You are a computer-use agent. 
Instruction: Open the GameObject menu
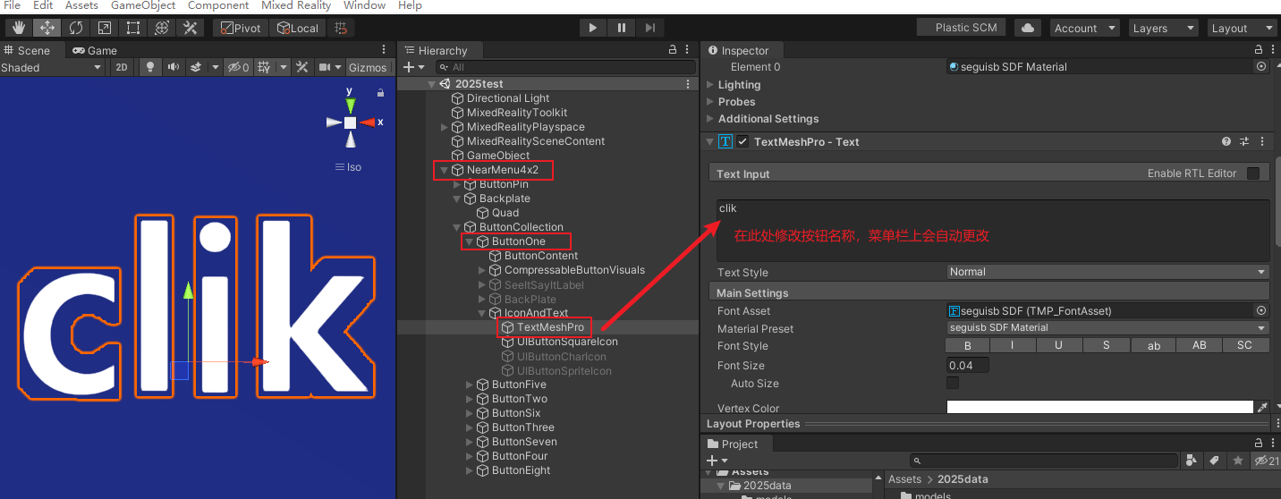click(x=143, y=5)
